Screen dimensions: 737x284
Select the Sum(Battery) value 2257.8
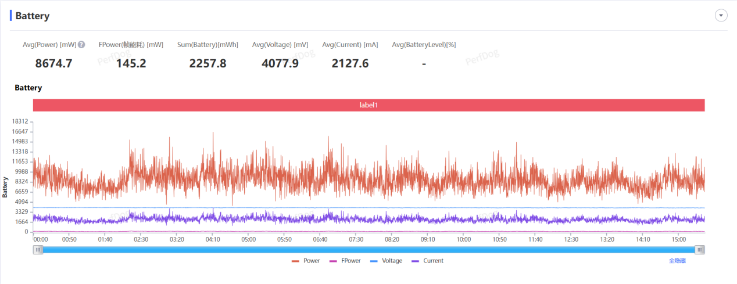(x=207, y=63)
